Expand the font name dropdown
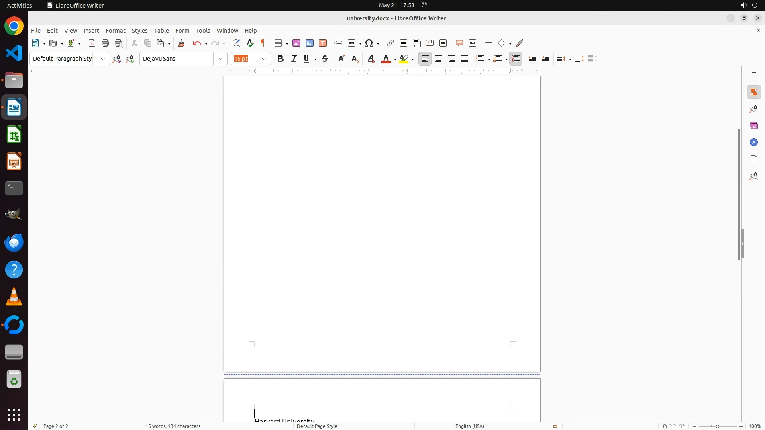 (220, 59)
